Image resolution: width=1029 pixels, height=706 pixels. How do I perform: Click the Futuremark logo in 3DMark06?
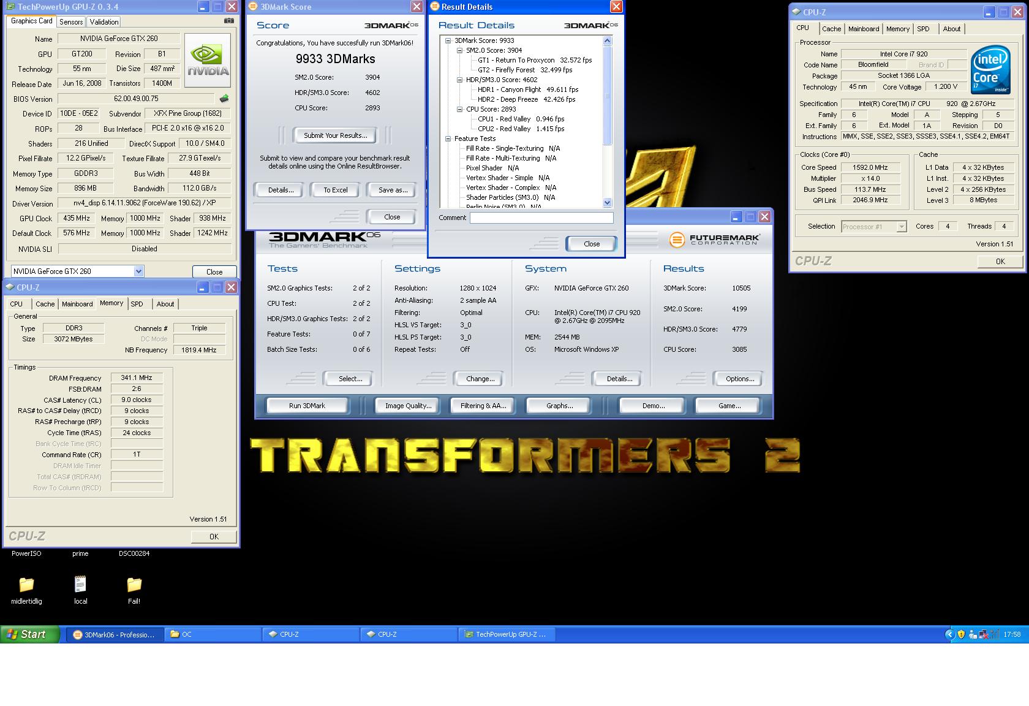714,239
